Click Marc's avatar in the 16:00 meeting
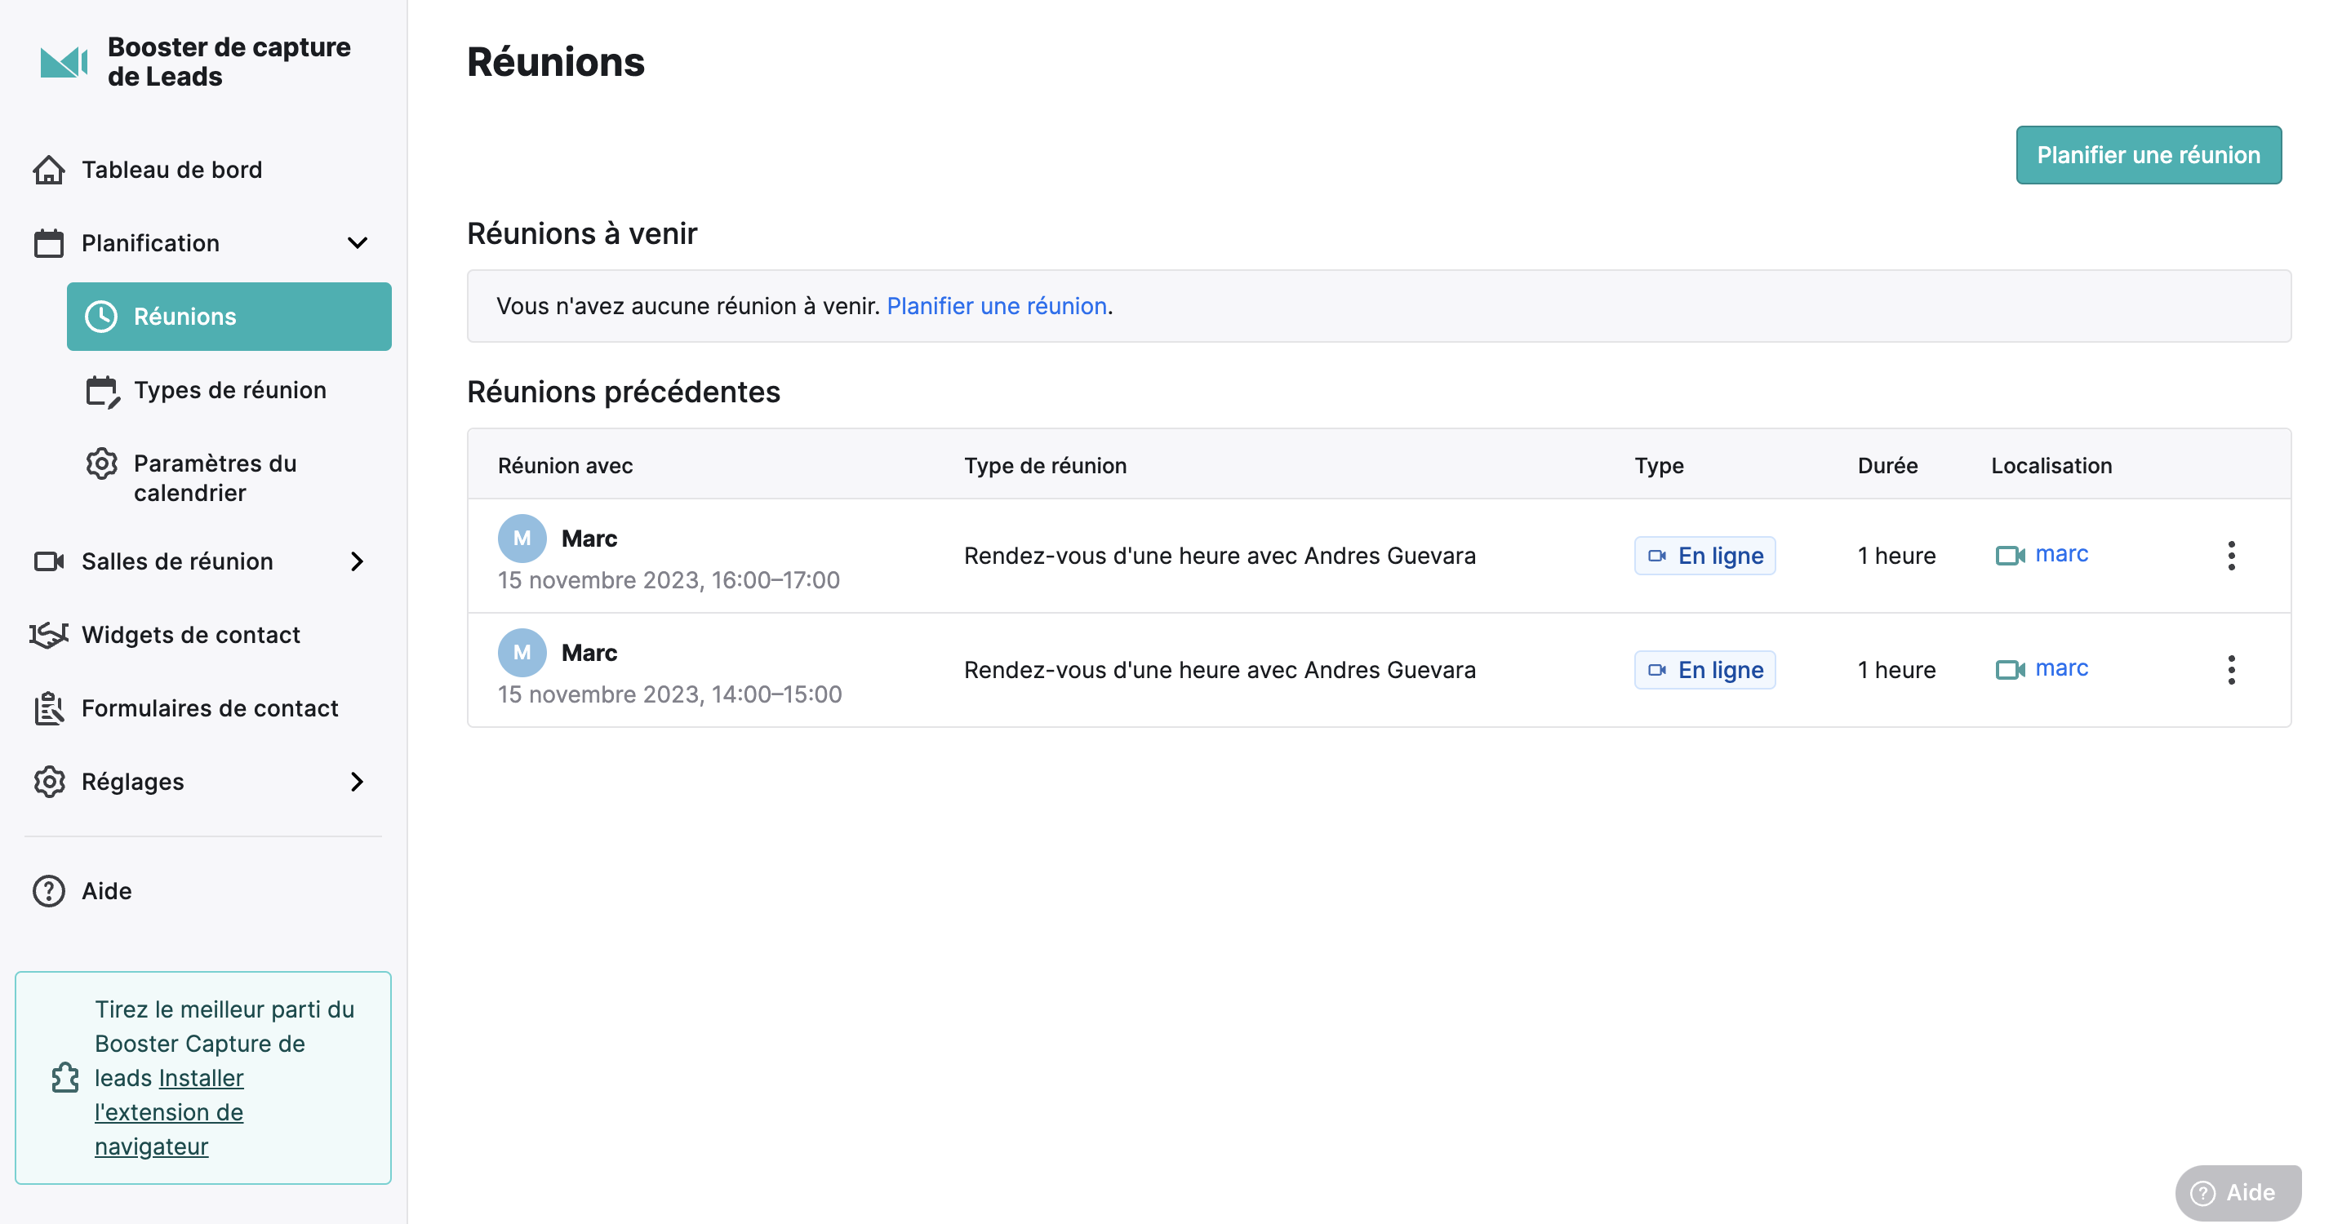This screenshot has height=1224, width=2351. coord(522,539)
